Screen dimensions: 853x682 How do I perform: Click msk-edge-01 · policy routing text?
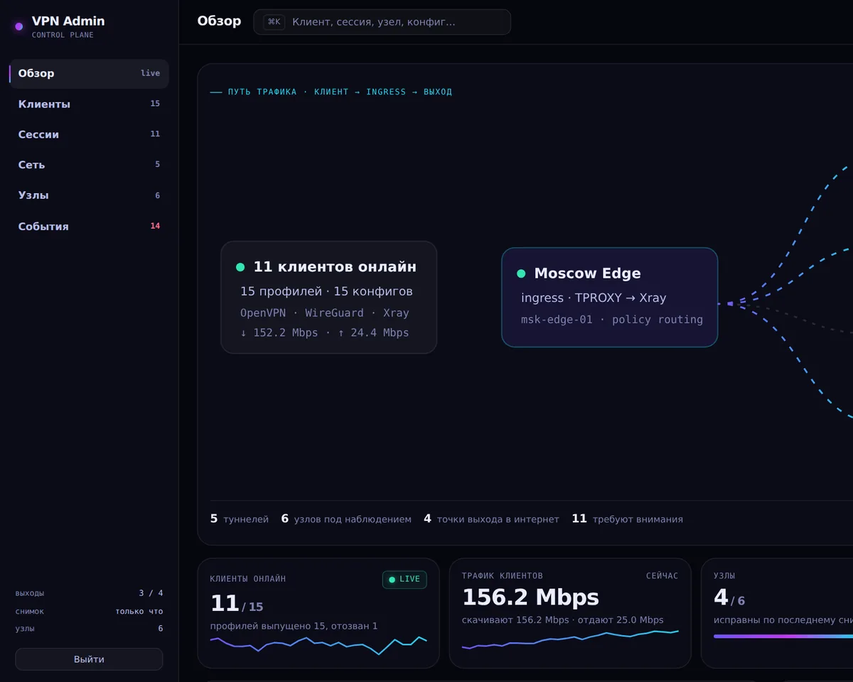(x=612, y=320)
